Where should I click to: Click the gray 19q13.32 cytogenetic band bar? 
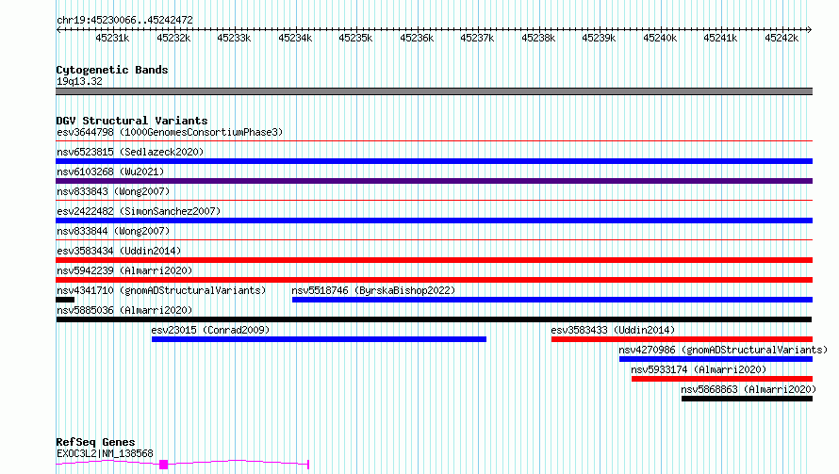coord(434,91)
